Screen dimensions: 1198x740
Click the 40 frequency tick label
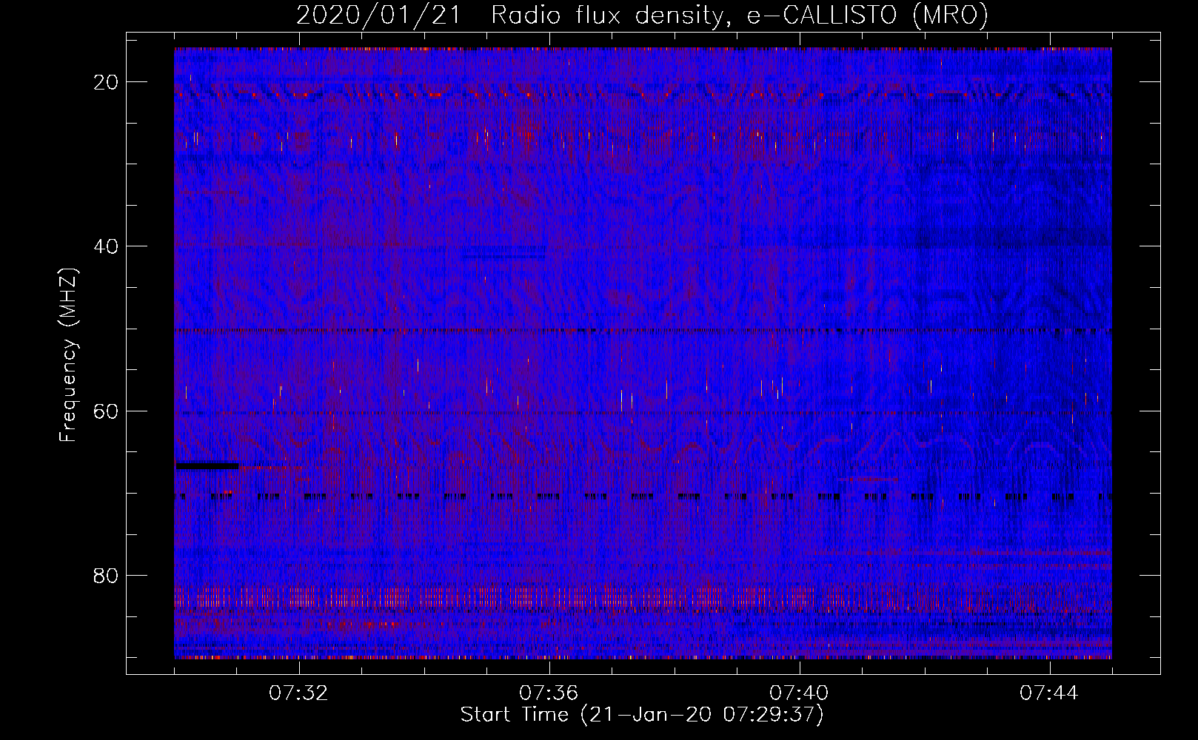coord(107,246)
